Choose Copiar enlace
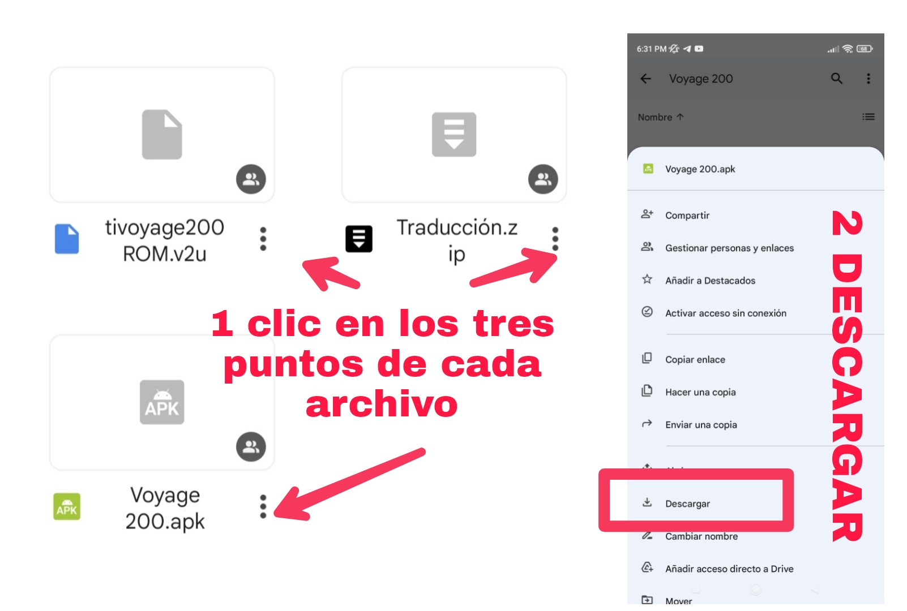 click(756, 359)
